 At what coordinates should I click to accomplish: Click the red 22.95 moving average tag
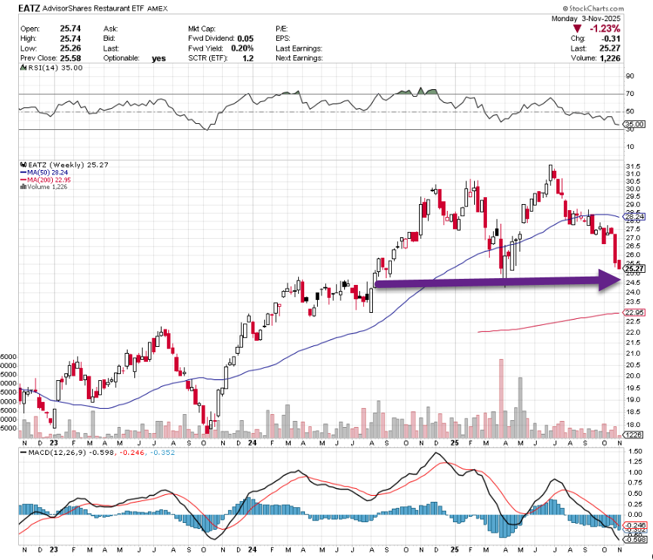click(633, 313)
